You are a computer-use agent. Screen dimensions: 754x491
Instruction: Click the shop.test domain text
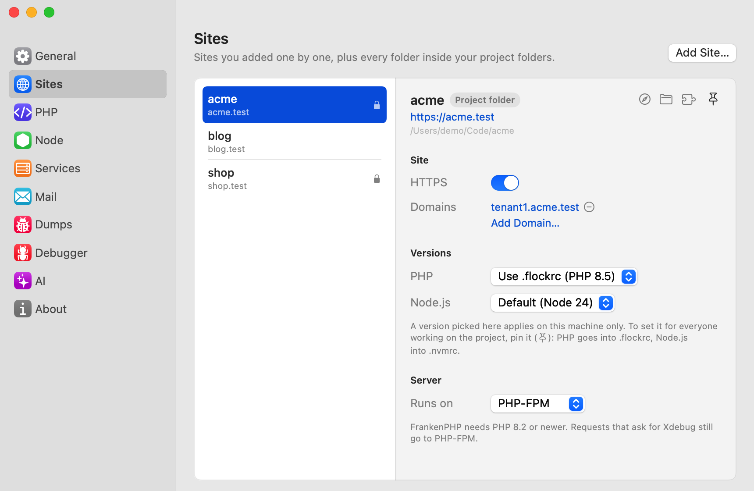click(x=227, y=186)
